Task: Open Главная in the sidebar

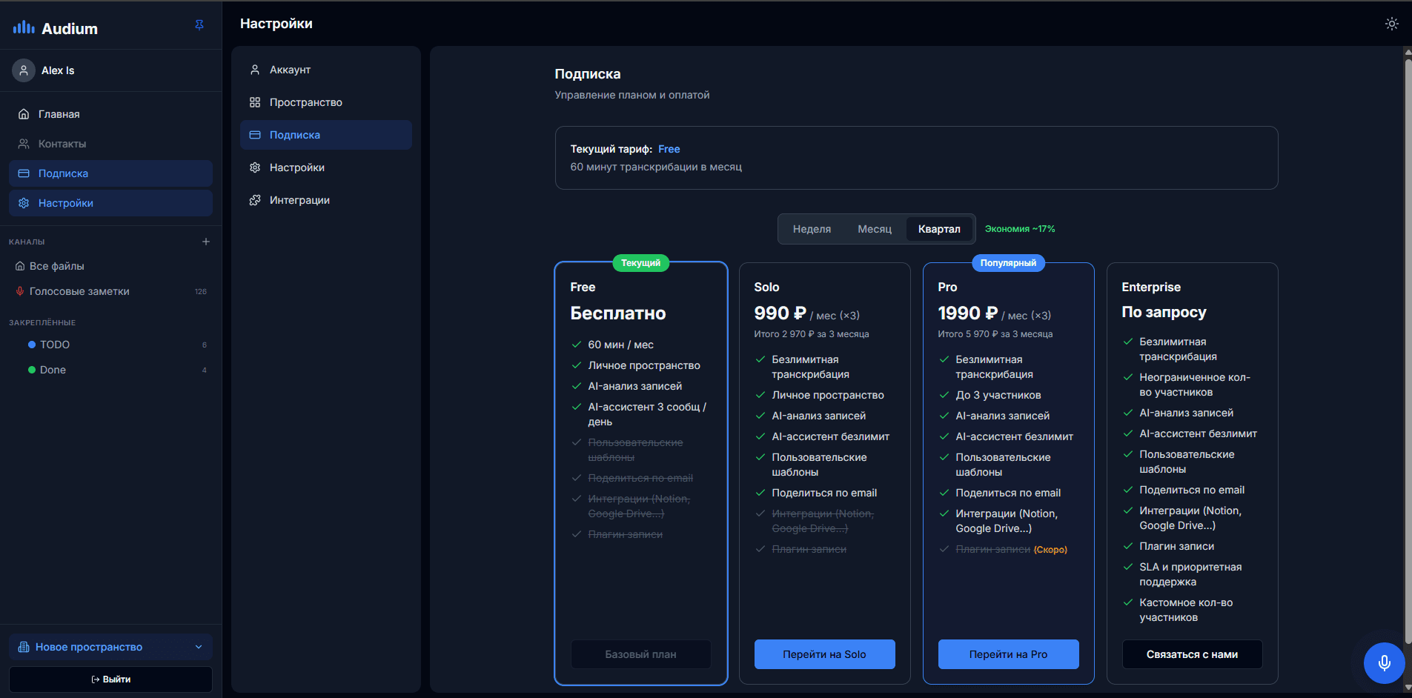Action: click(59, 114)
